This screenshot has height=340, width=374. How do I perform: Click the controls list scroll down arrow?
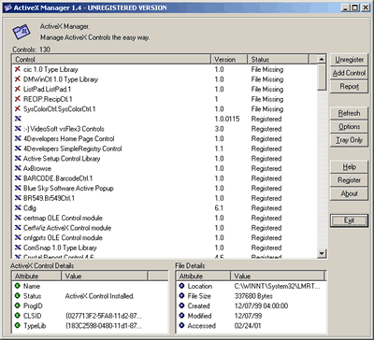tap(322, 253)
